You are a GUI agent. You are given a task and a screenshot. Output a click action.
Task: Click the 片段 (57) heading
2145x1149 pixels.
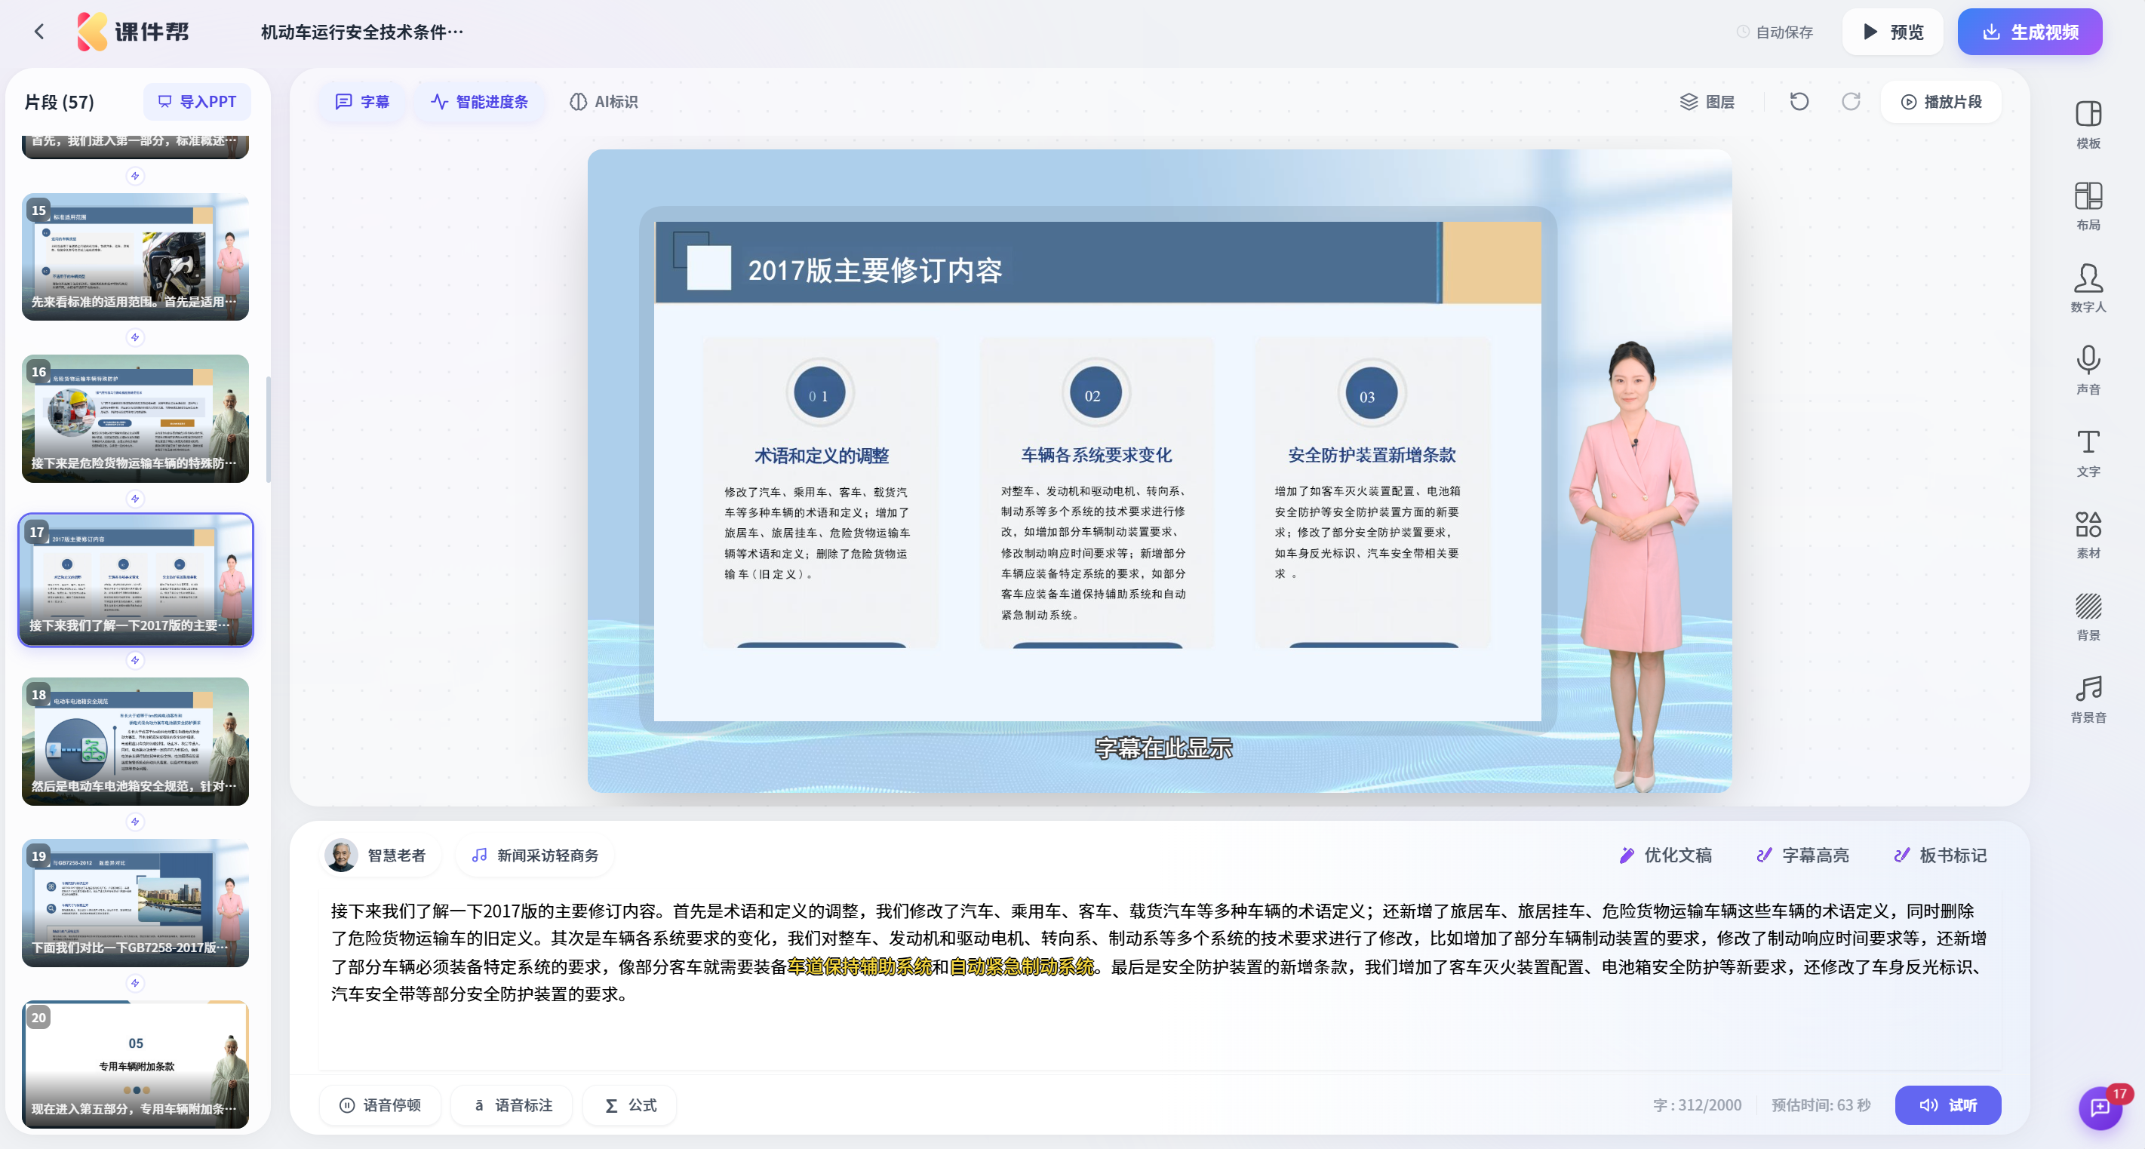pyautogui.click(x=59, y=102)
